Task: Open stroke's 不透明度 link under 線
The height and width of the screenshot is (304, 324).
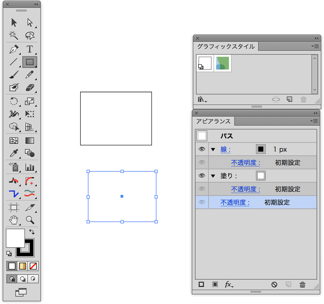Action: [x=246, y=163]
